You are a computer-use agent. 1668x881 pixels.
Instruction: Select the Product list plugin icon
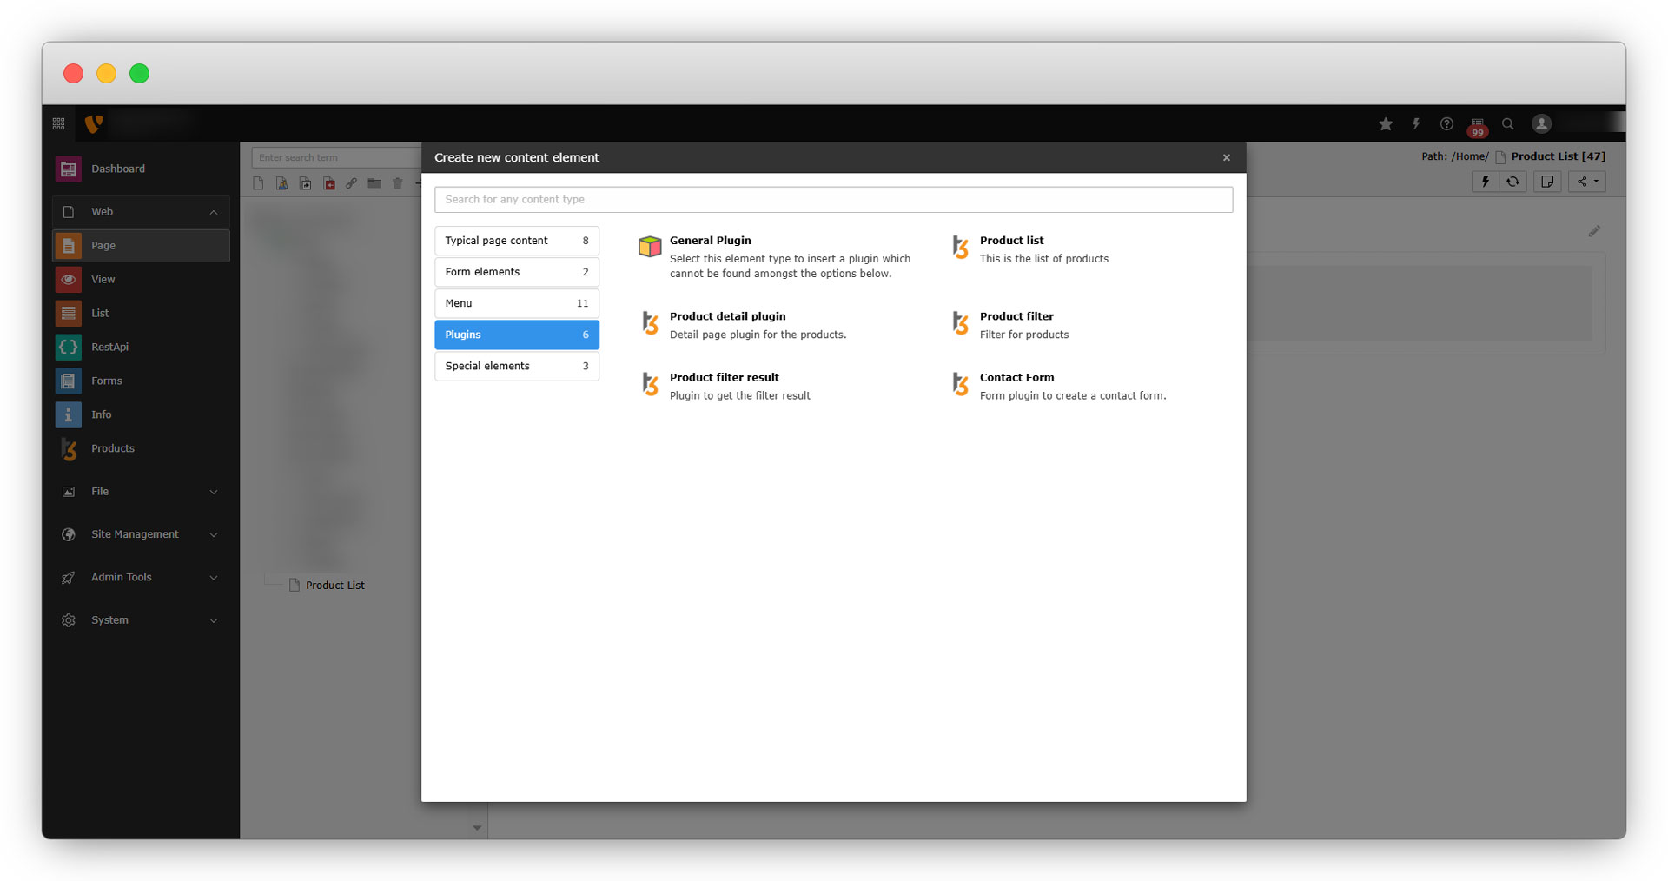pos(960,248)
